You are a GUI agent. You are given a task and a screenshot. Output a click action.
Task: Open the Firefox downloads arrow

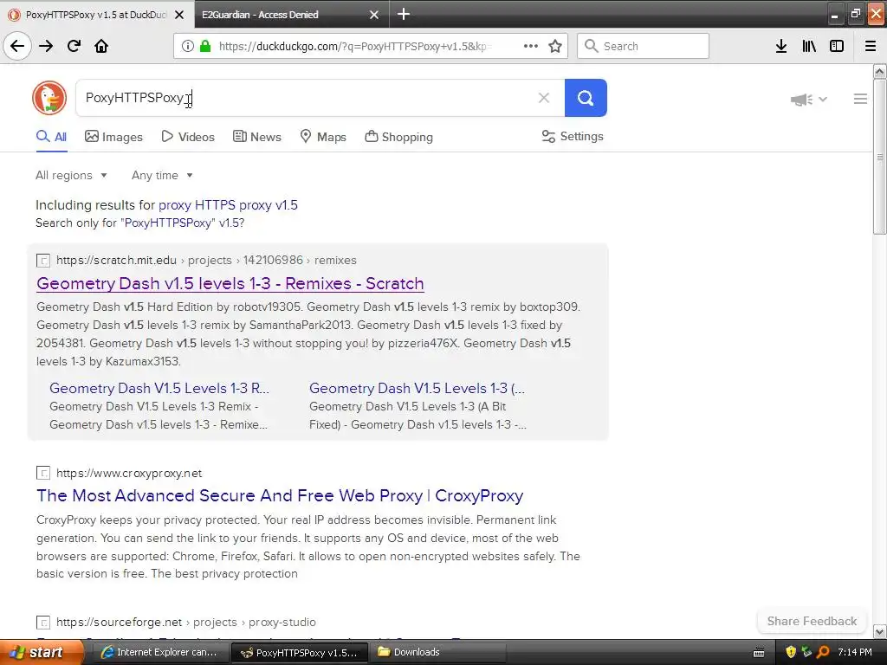pos(781,46)
